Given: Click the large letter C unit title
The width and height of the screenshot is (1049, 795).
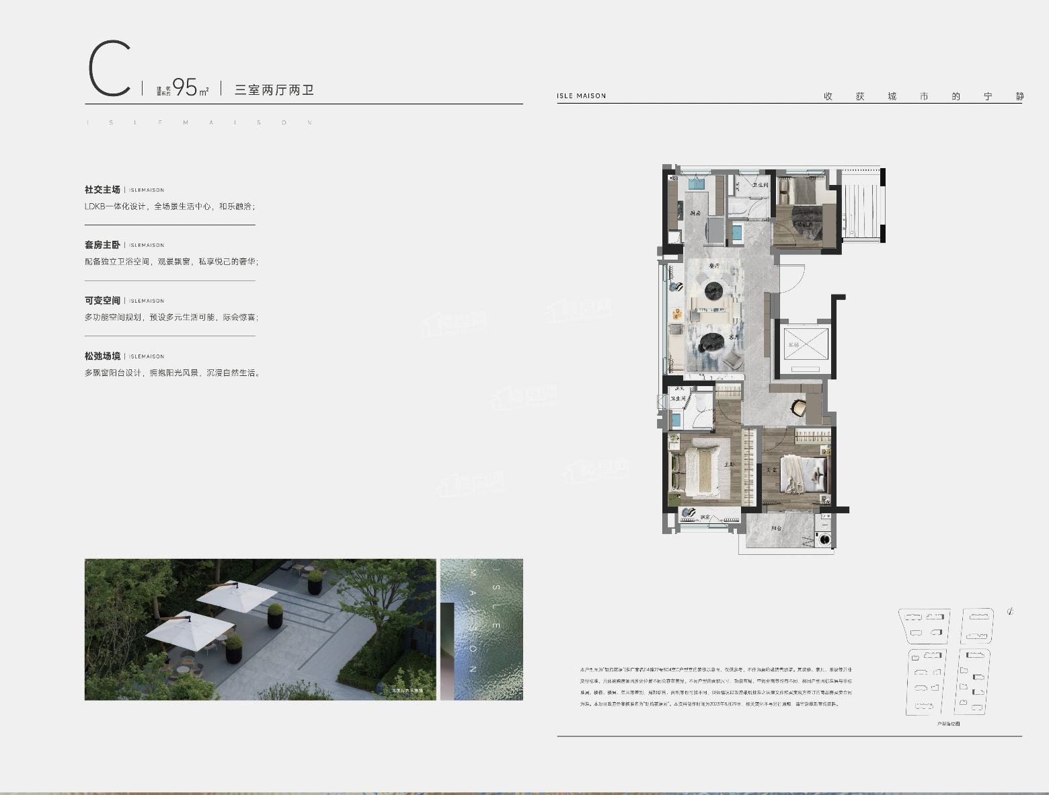Looking at the screenshot, I should coord(110,69).
